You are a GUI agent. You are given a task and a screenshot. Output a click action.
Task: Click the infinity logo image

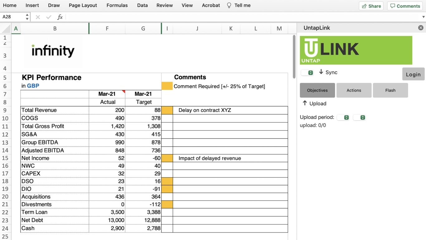click(53, 51)
